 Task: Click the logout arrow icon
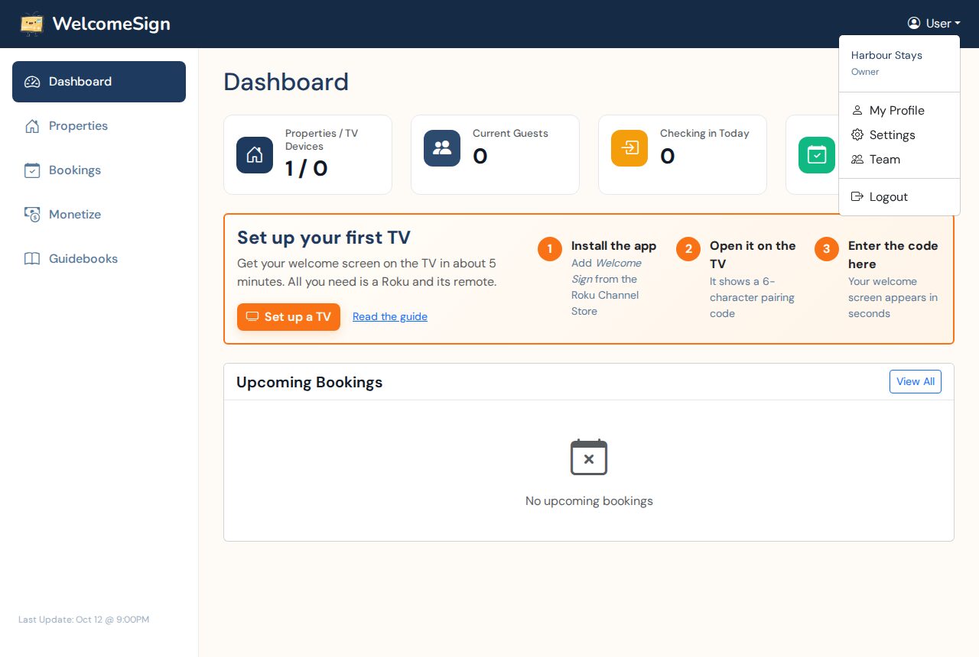click(x=857, y=197)
